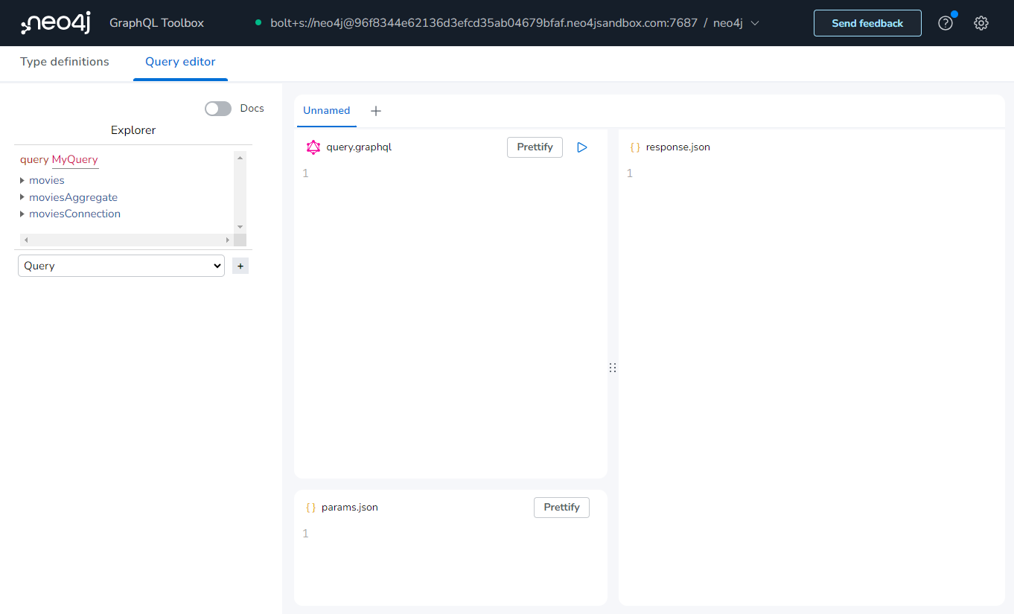The width and height of the screenshot is (1014, 614).
Task: Click the neo4j logo in the header
Action: [54, 22]
